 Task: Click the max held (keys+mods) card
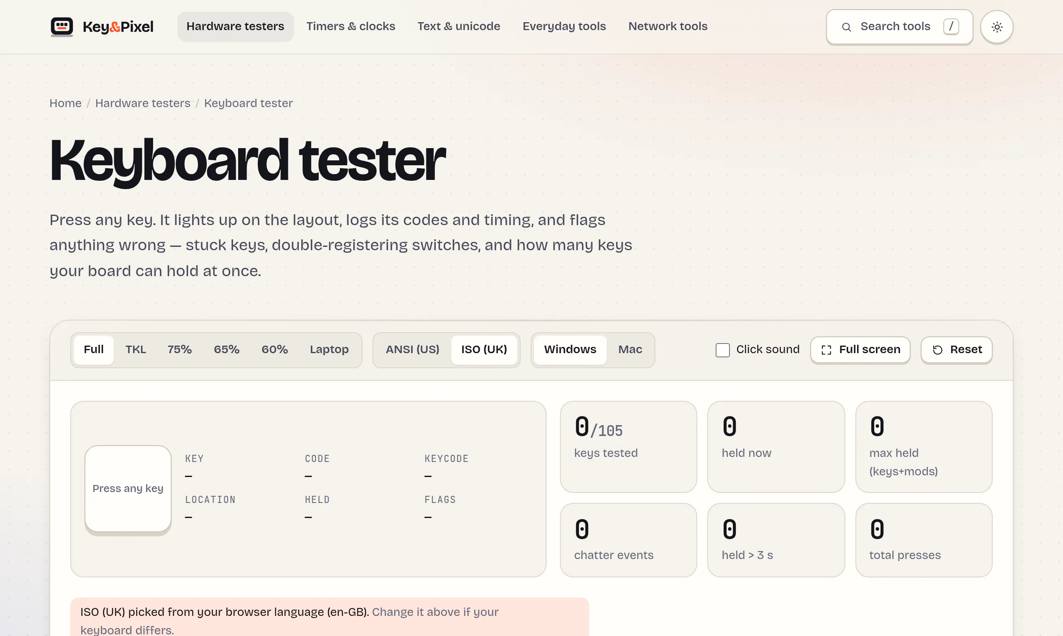[x=924, y=447]
